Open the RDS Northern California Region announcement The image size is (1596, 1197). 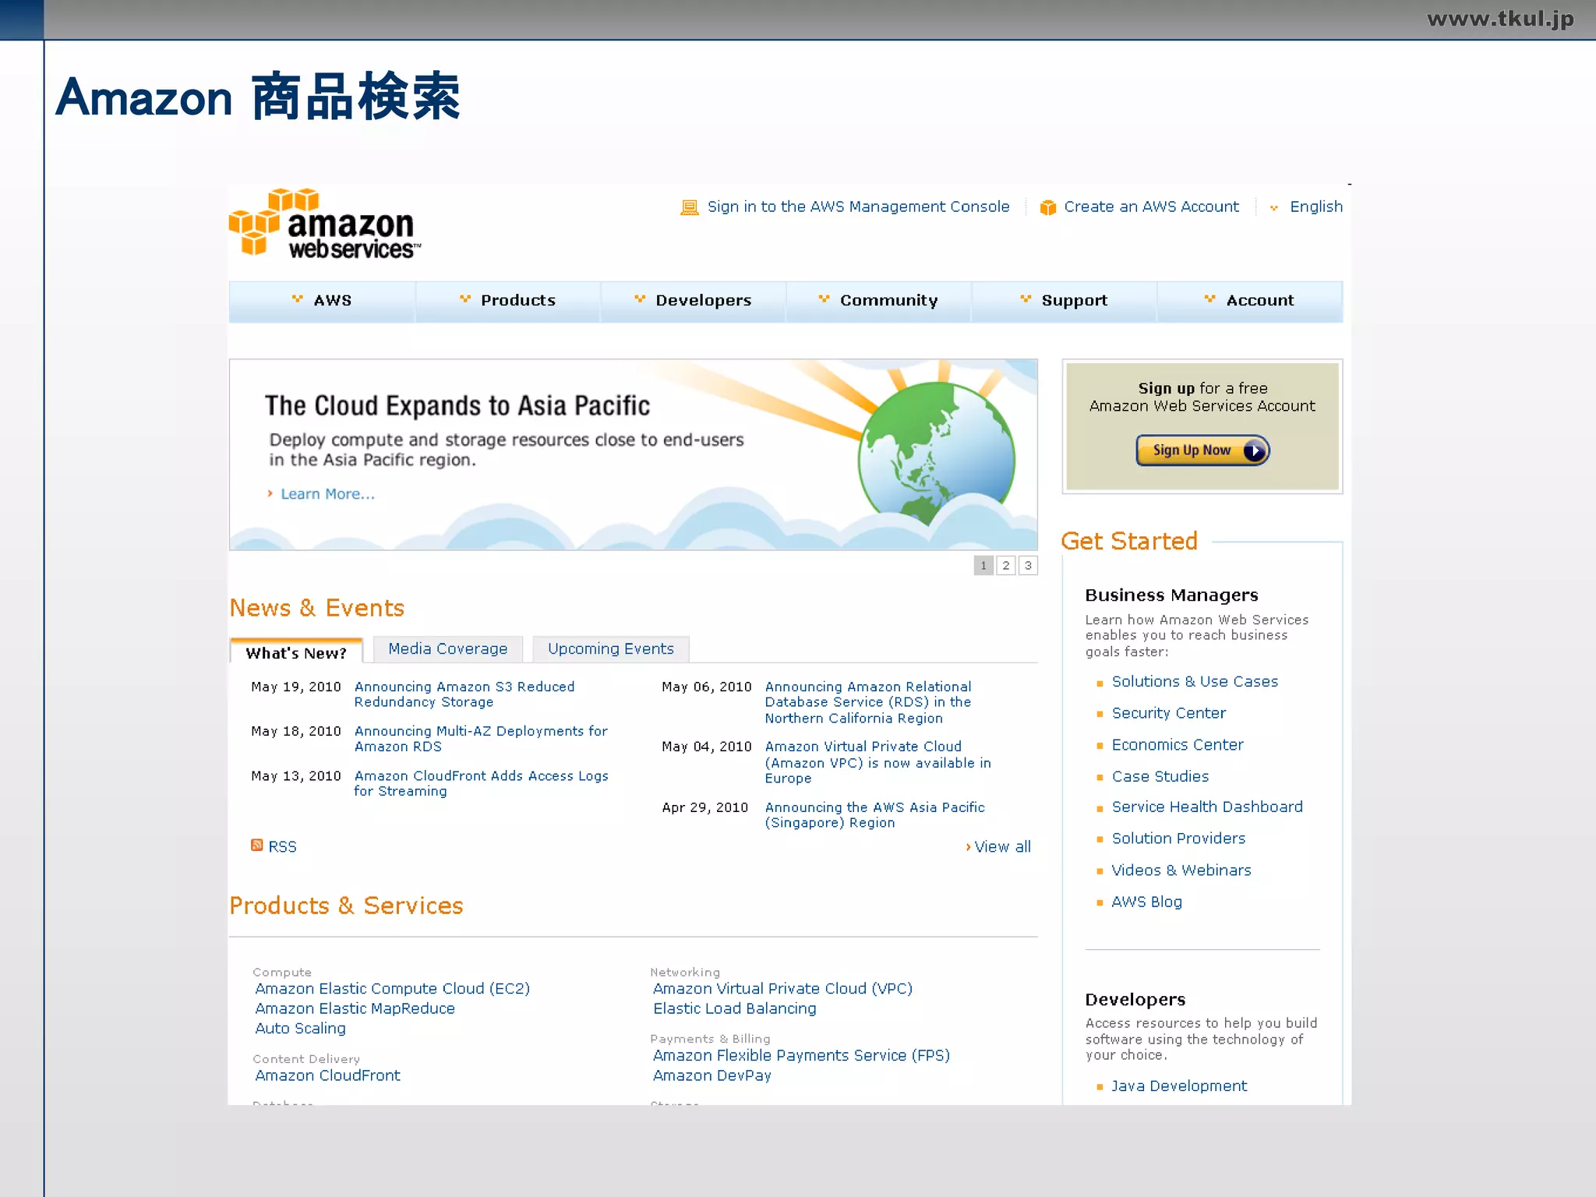(x=868, y=702)
